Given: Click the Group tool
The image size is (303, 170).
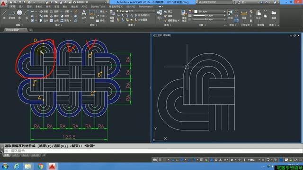Looking at the screenshot, I should [230, 15].
